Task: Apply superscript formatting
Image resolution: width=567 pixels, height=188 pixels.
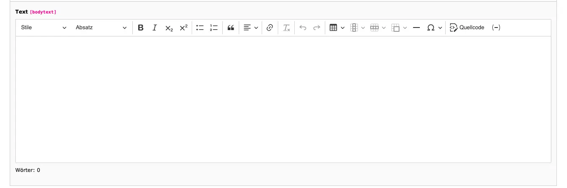Action: pos(183,28)
